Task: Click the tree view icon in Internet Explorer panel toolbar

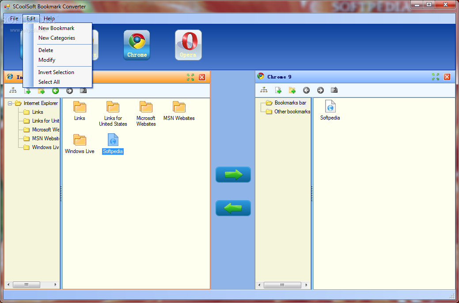Action: (x=13, y=90)
